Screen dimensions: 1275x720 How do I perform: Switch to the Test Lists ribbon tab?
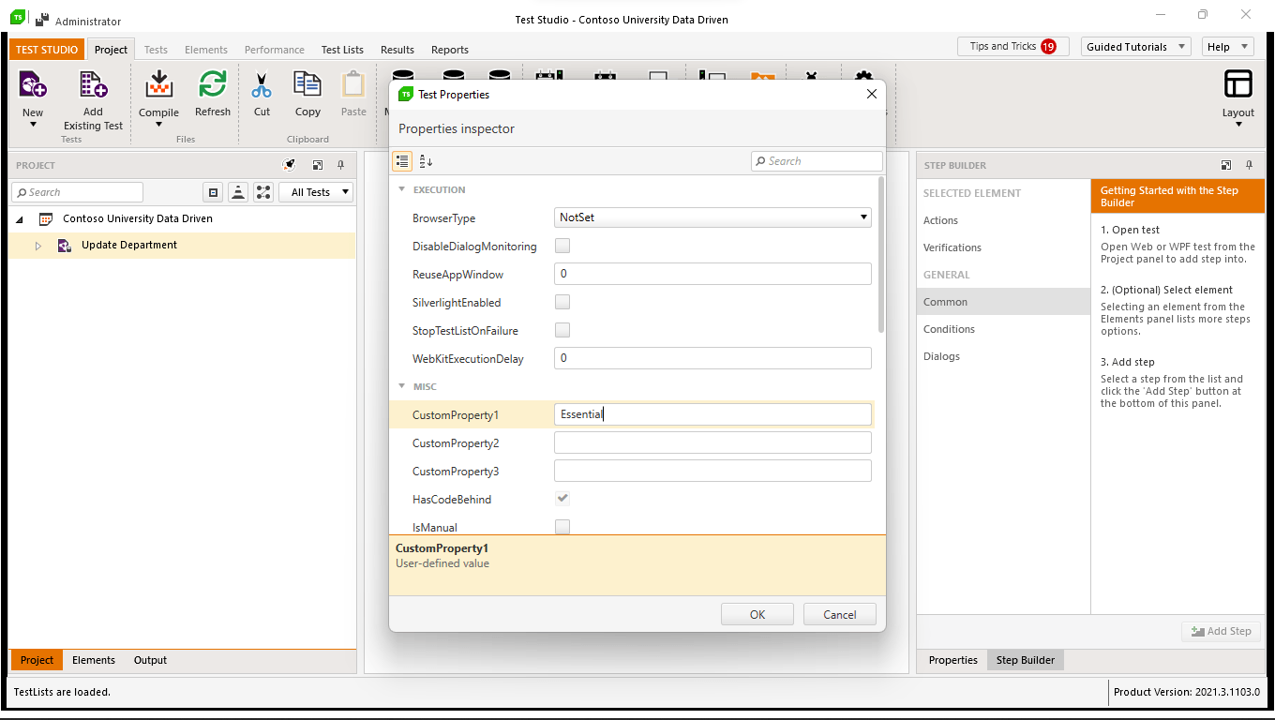click(x=342, y=50)
